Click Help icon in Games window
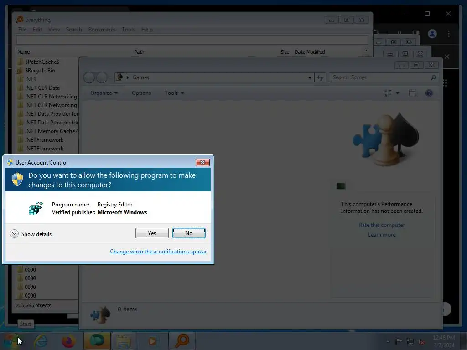Viewport: 467px width, 350px height. 429,93
